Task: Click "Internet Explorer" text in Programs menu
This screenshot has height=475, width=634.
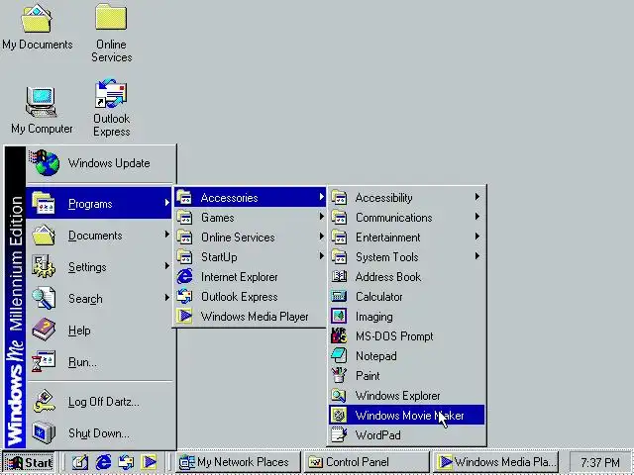Action: [x=240, y=277]
